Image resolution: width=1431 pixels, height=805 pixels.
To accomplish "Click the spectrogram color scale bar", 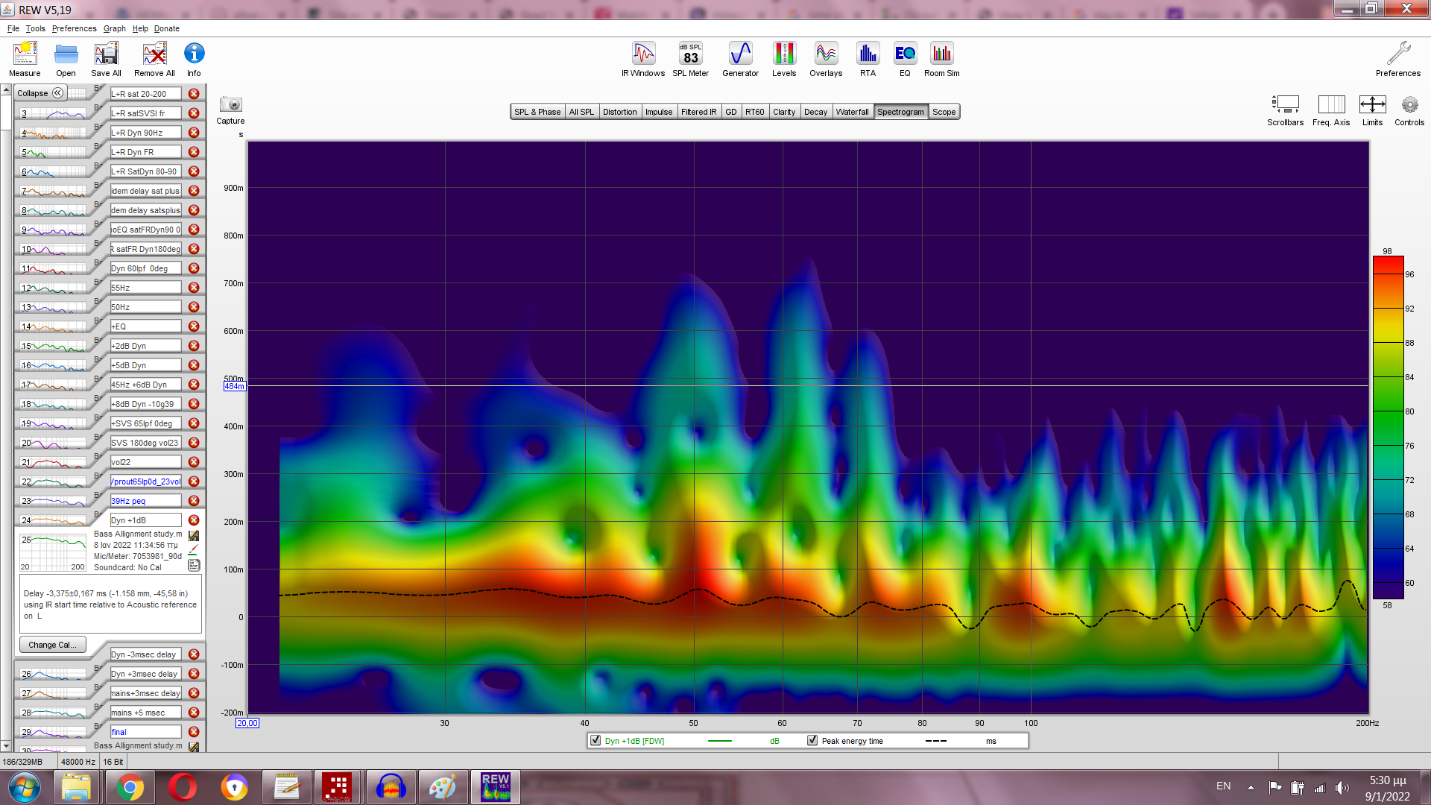I will [x=1388, y=429].
